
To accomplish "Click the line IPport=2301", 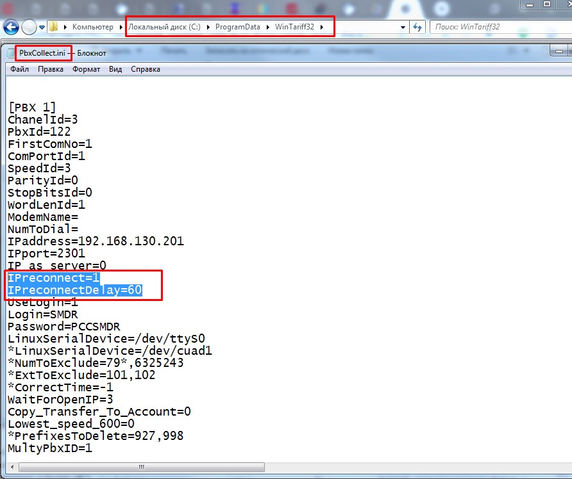I will coord(46,253).
